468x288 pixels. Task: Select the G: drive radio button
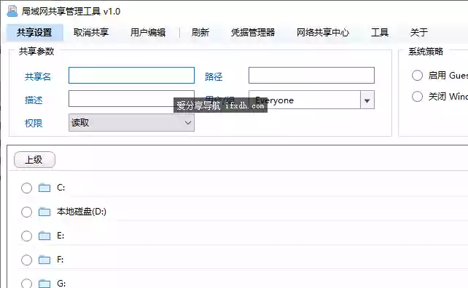[x=26, y=283]
